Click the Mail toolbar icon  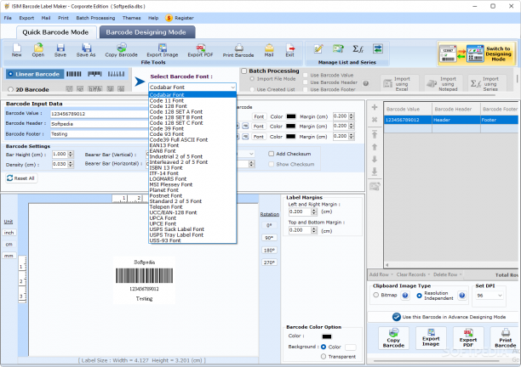pyautogui.click(x=269, y=50)
